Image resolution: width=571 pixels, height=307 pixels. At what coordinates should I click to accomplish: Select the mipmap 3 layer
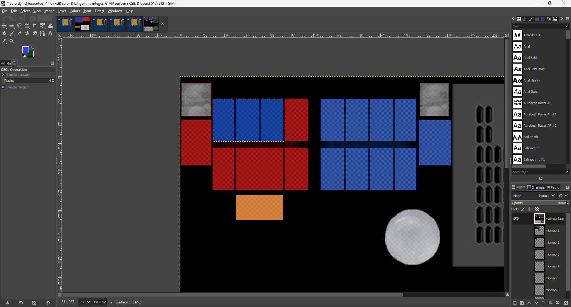click(x=552, y=254)
